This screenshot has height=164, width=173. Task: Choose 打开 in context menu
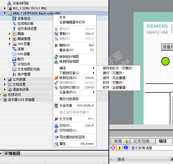pos(75,17)
